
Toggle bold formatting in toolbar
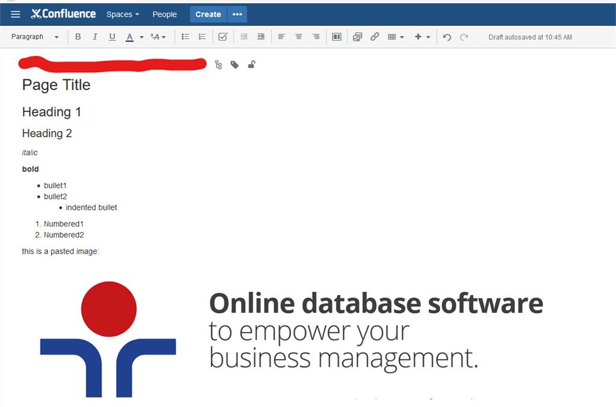tap(78, 37)
